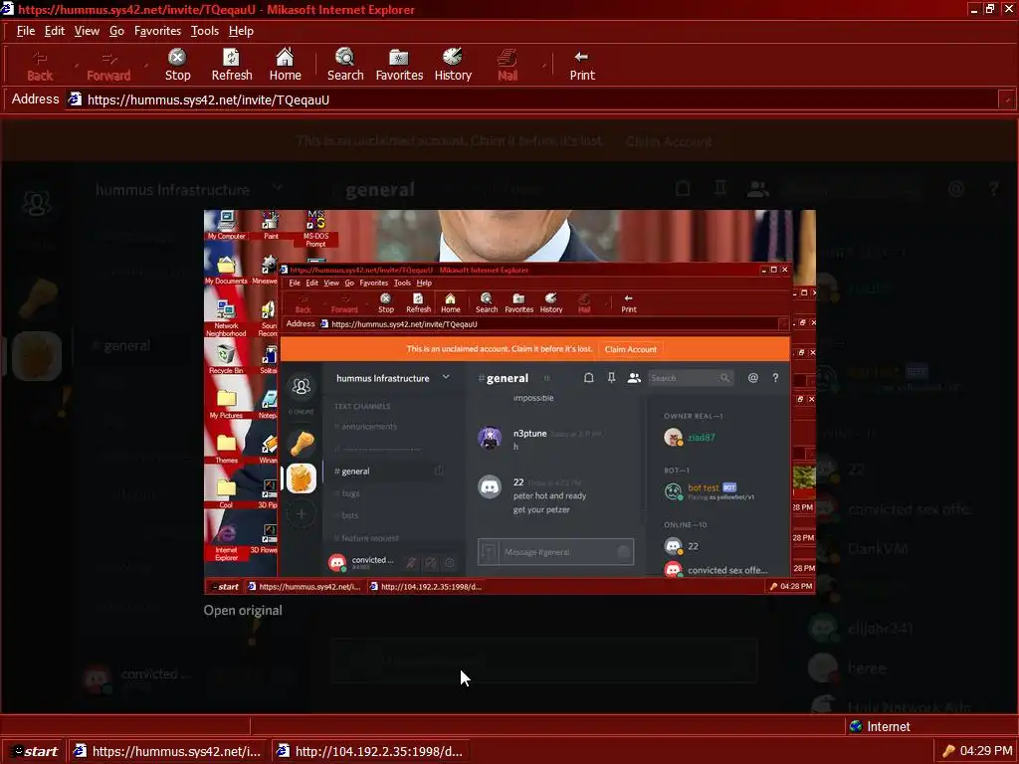The image size is (1019, 764).
Task: Expand the dimmed hummus Infrastructure server dropdown chevron
Action: point(278,188)
